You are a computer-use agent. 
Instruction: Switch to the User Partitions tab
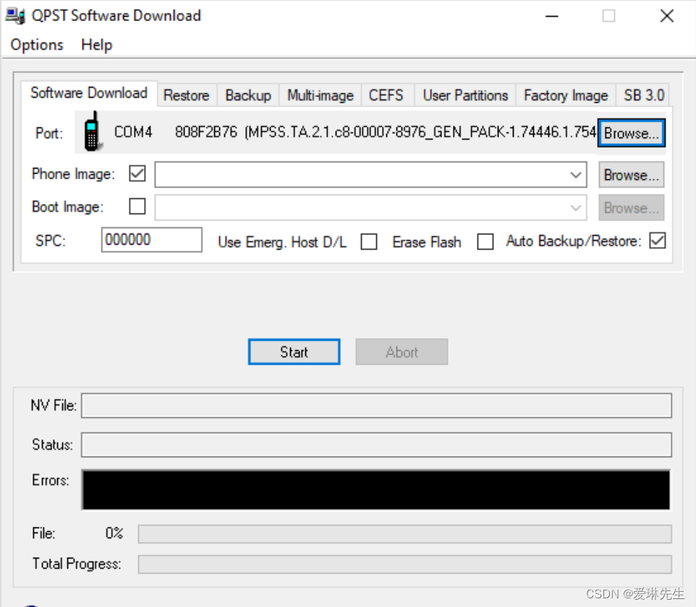click(x=465, y=95)
